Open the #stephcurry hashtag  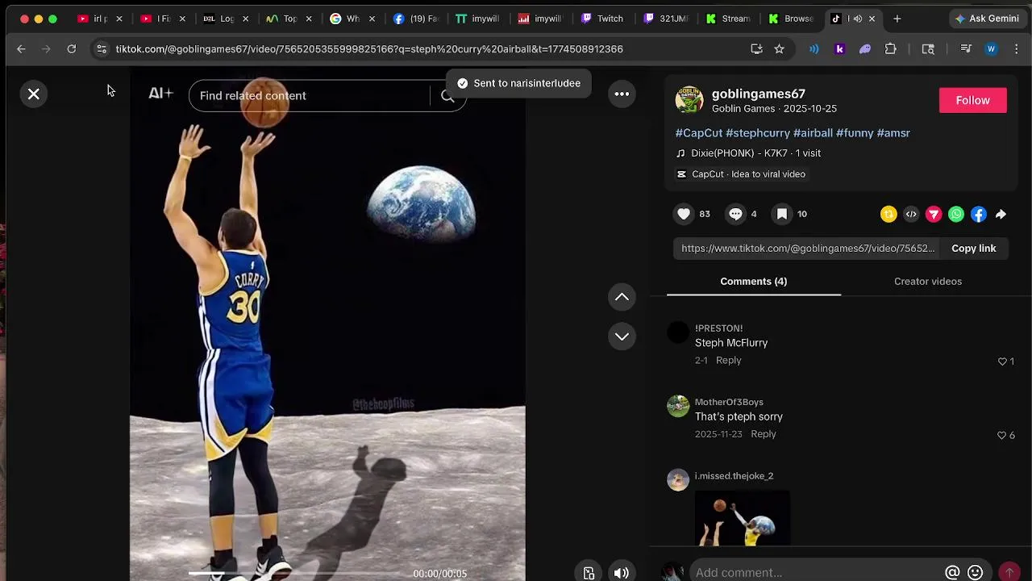(x=758, y=133)
